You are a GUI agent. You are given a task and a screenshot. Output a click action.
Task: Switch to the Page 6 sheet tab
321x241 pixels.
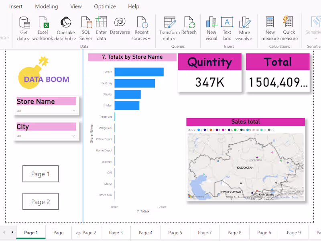coord(264,233)
